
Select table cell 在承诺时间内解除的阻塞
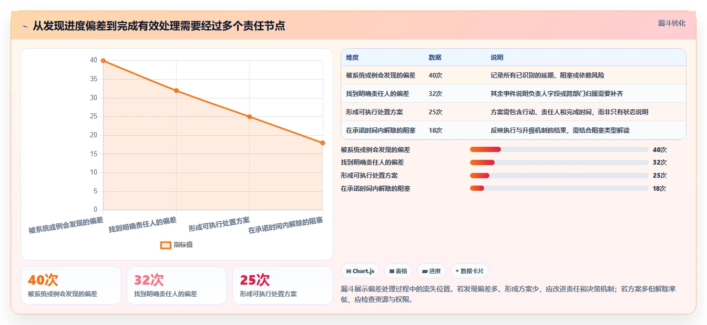[x=381, y=131]
